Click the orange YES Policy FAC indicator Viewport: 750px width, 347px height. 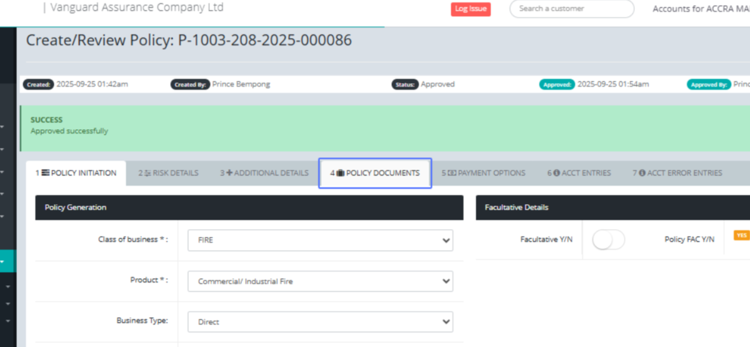coord(741,235)
